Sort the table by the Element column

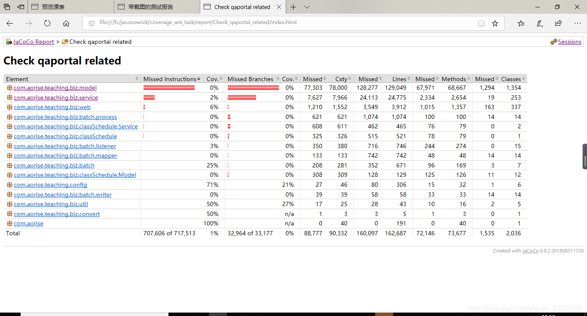[72, 79]
